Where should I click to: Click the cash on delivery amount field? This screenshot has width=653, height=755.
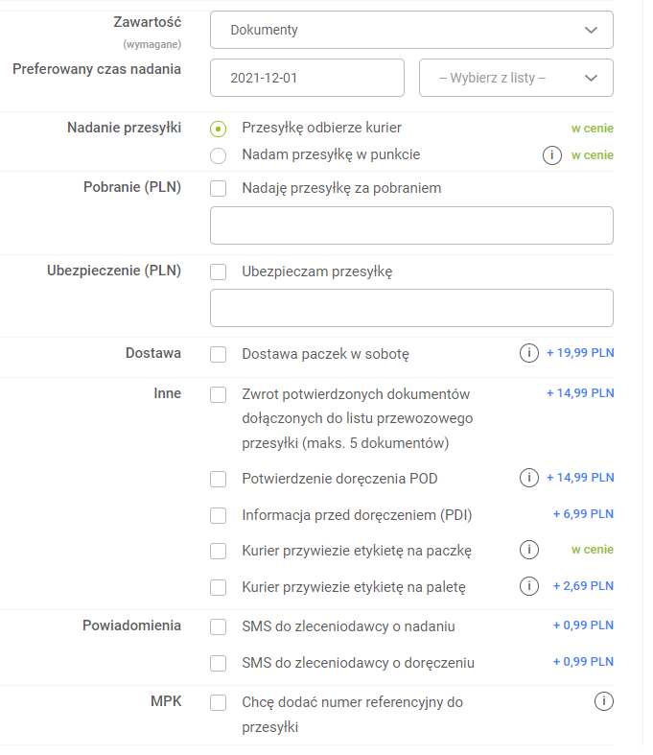411,225
